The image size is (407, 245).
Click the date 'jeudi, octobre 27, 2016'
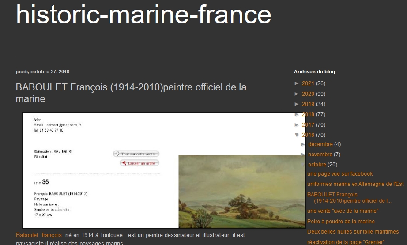pyautogui.click(x=42, y=72)
